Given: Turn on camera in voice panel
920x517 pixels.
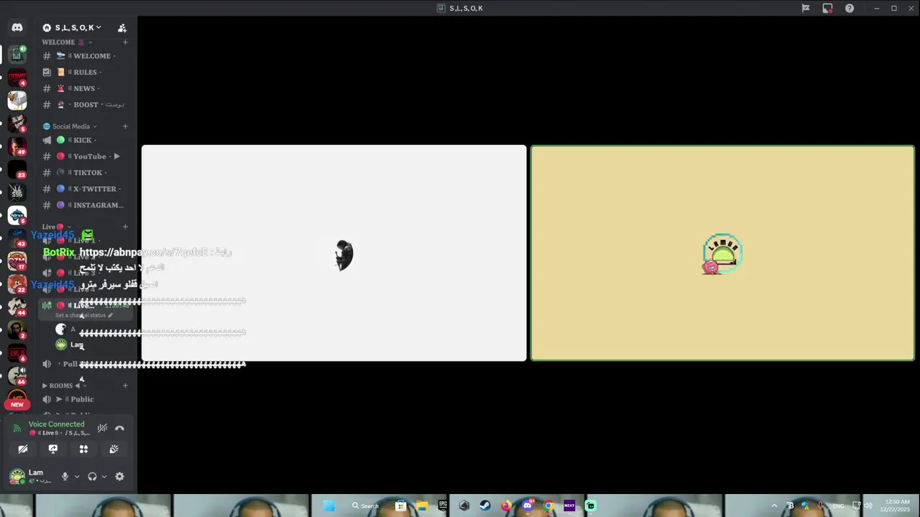Looking at the screenshot, I should click(x=23, y=449).
